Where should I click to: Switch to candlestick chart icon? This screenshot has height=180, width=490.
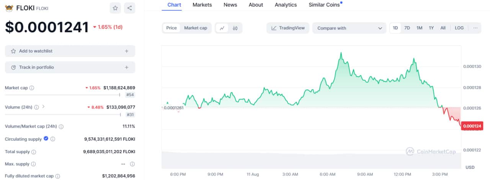tap(235, 28)
